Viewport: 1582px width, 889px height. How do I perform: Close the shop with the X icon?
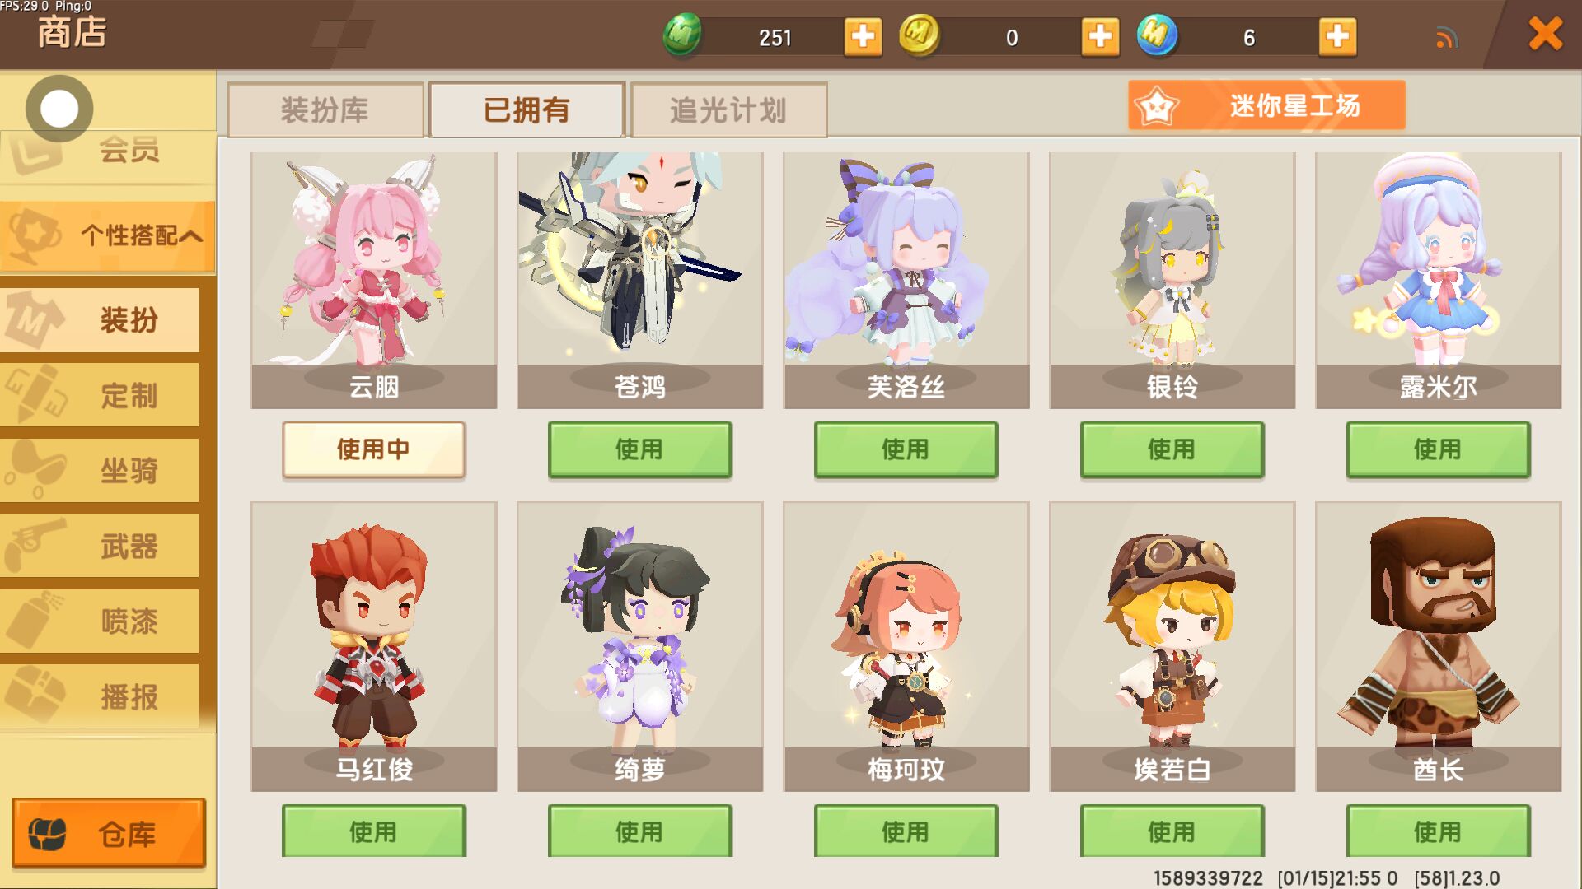tap(1545, 35)
